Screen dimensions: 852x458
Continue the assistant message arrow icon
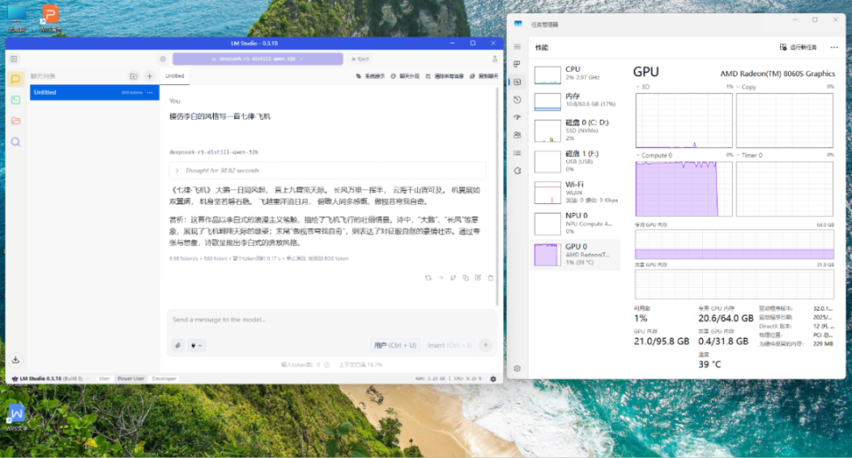pos(441,278)
